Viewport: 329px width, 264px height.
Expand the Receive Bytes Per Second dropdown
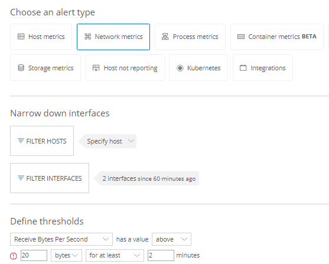point(61,239)
